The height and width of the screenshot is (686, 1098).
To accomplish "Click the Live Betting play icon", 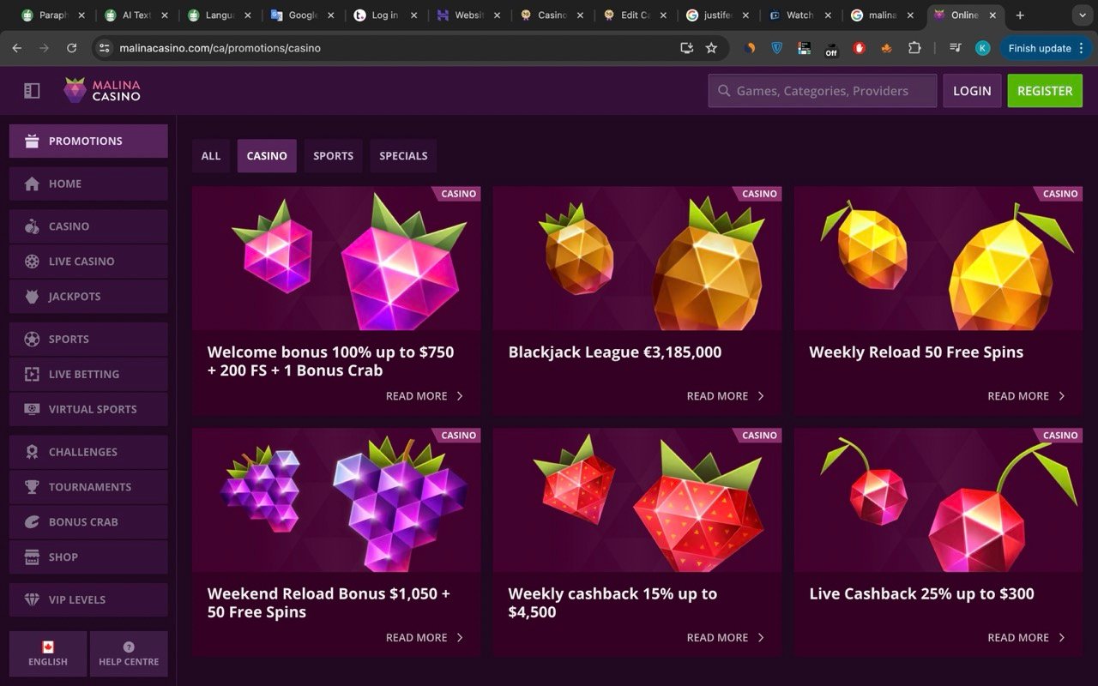I will point(32,375).
